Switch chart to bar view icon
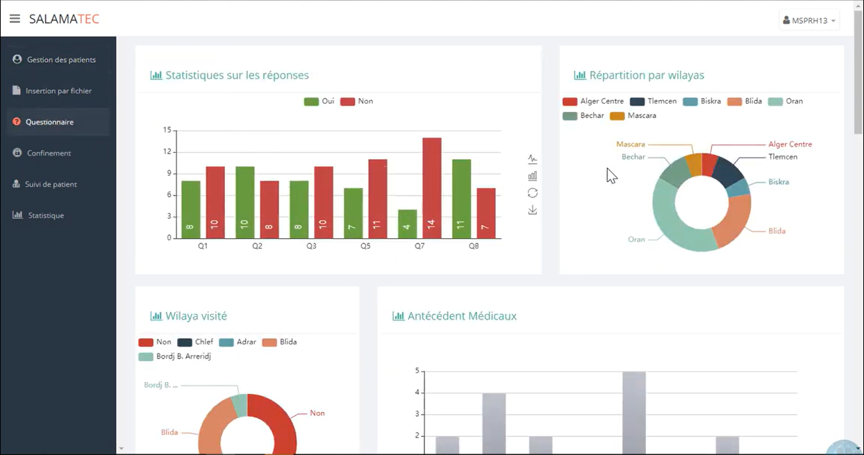This screenshot has height=455, width=864. click(x=533, y=176)
